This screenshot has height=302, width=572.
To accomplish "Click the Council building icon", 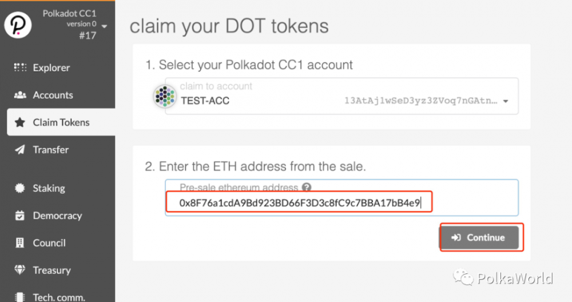I will 20,243.
